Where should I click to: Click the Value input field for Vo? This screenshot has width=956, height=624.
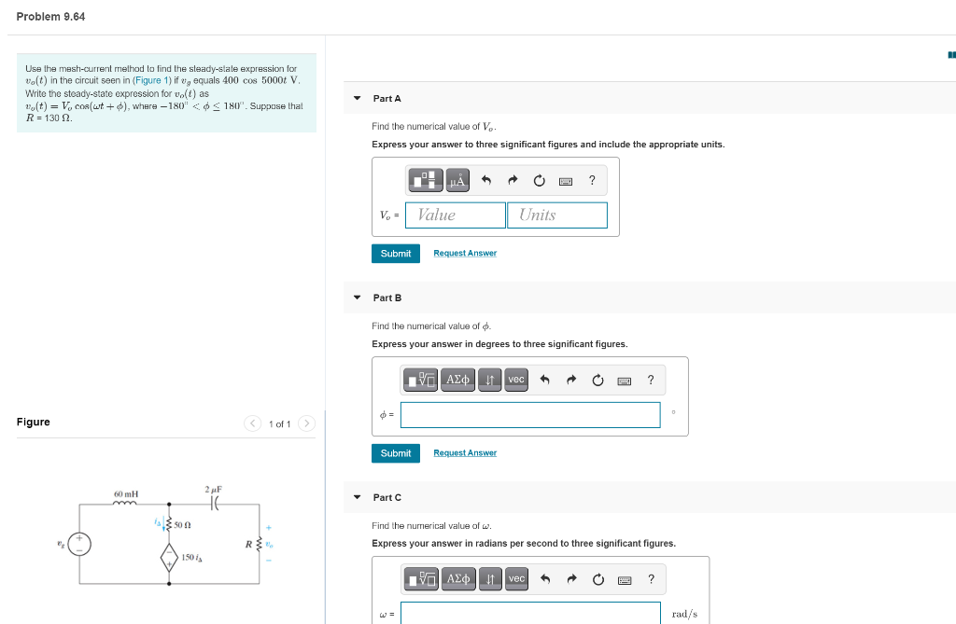pos(455,215)
